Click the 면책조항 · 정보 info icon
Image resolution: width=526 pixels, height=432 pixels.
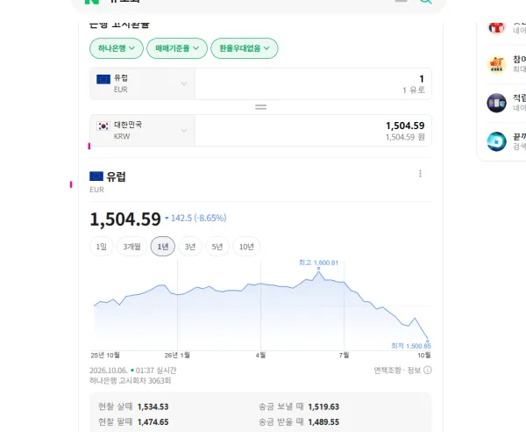click(x=428, y=371)
